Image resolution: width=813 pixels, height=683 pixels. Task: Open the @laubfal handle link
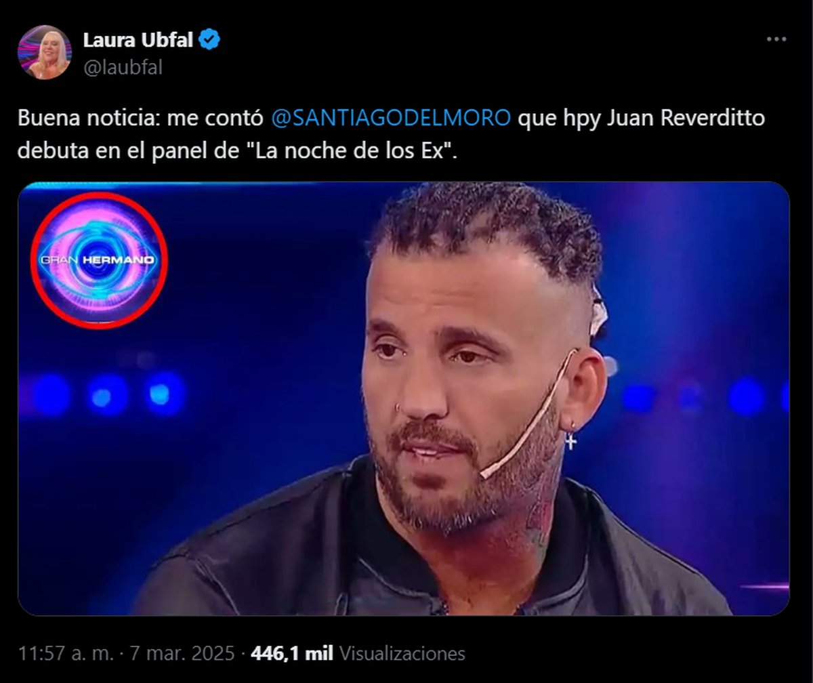coord(123,67)
